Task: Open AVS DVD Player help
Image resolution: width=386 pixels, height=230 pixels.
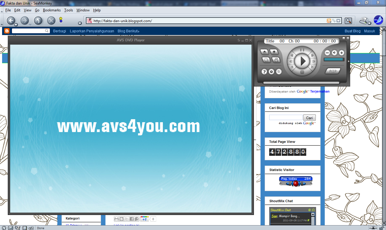Action: pos(264,72)
